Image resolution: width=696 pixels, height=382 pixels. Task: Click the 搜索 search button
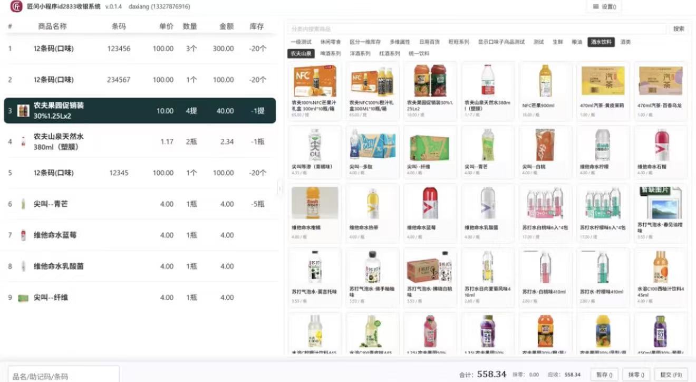coord(679,29)
